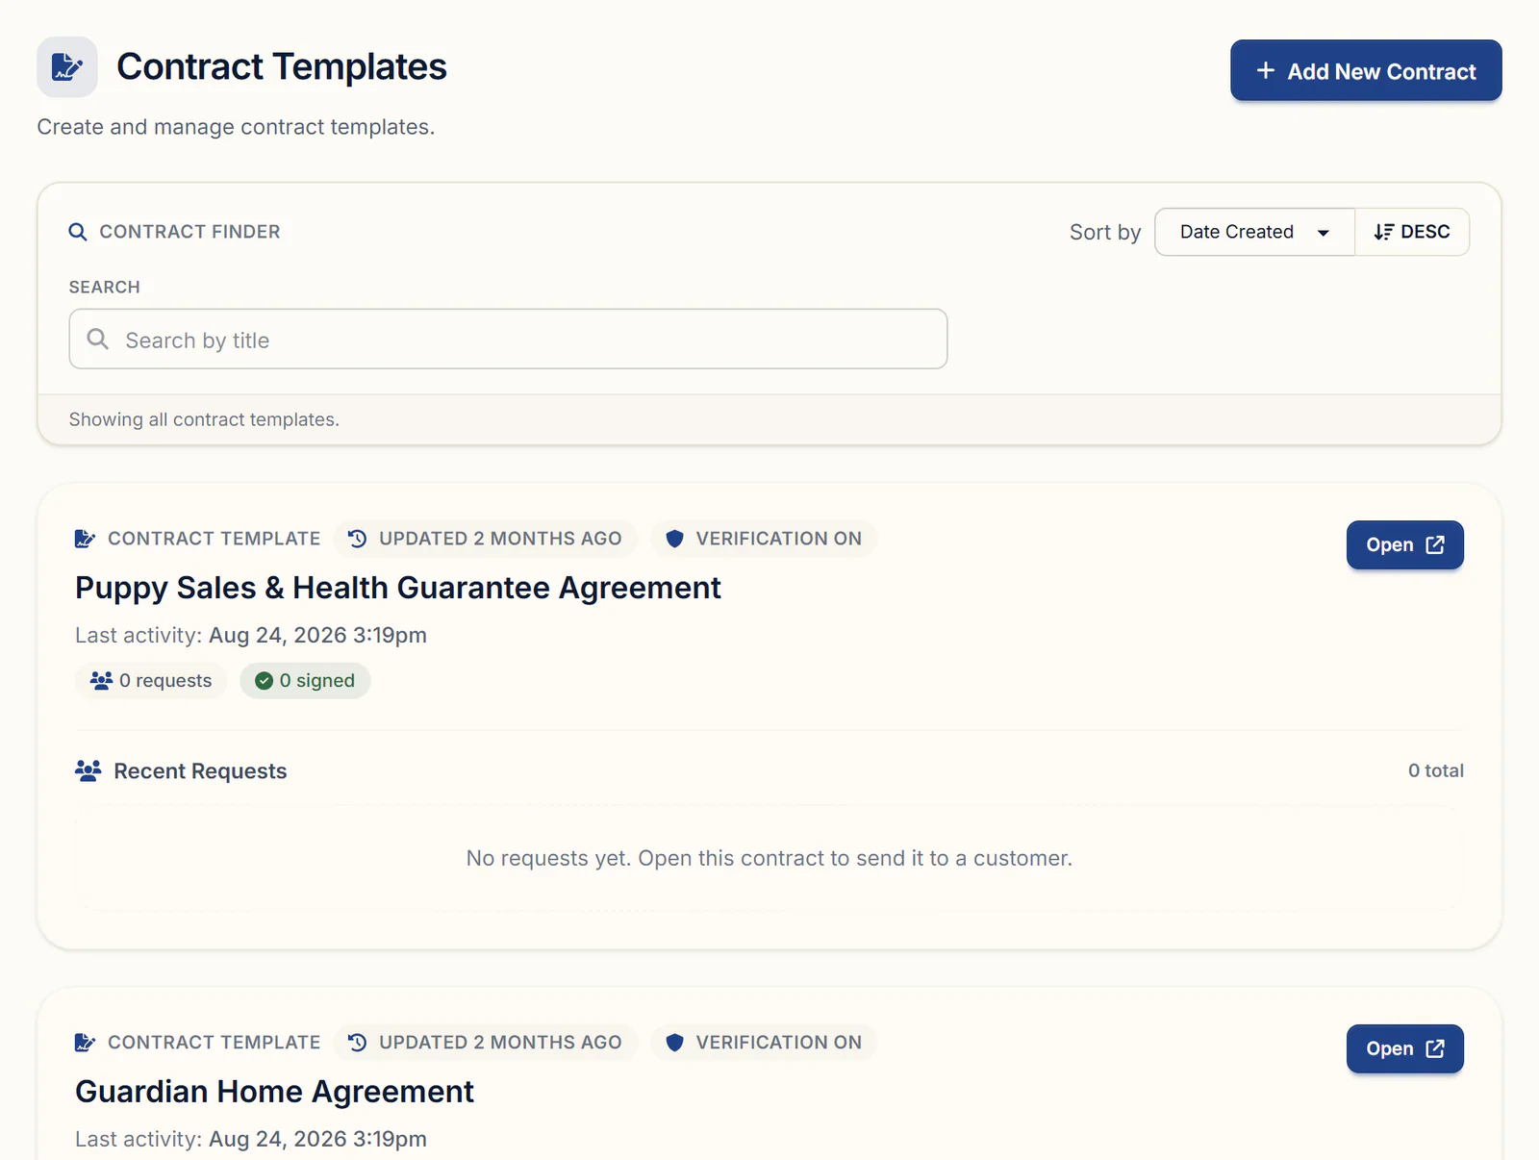This screenshot has width=1539, height=1160.
Task: Click the descending sort order icon
Action: coord(1383,232)
